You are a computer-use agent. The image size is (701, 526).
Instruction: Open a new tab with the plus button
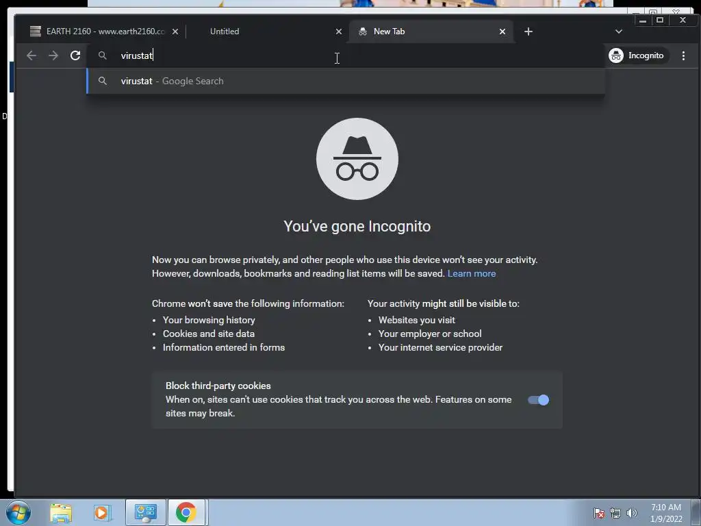pos(528,32)
